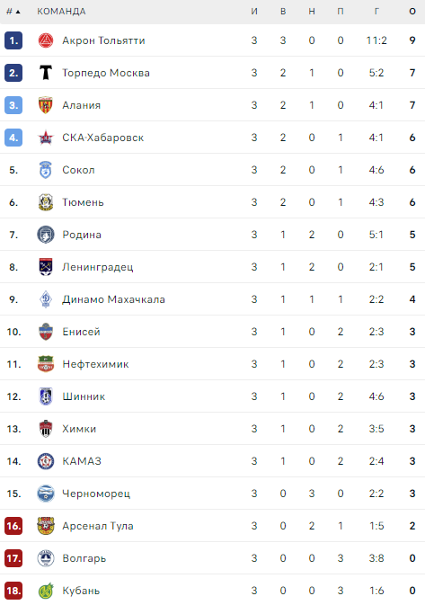
Task: Sort table by the # rank column
Action: coord(13,12)
